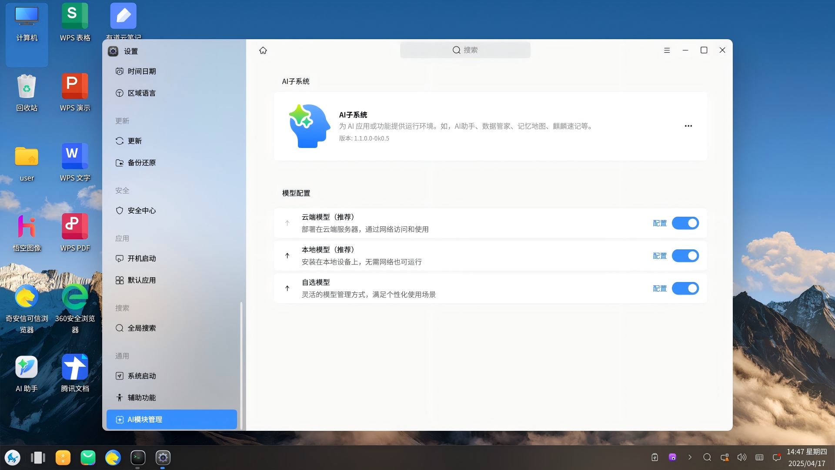Select 时间日期 in sidebar
Image resolution: width=835 pixels, height=470 pixels.
pyautogui.click(x=172, y=71)
